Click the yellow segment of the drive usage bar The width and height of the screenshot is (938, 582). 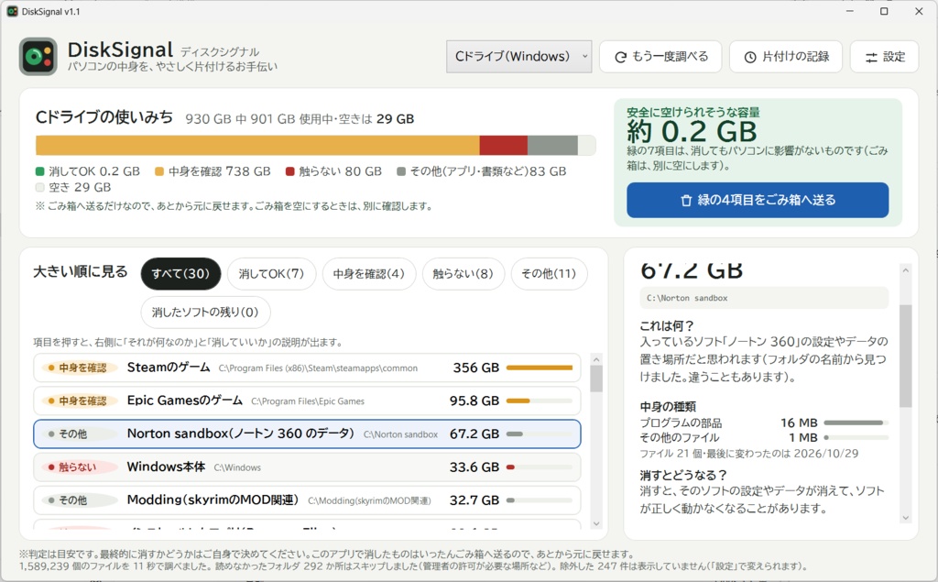tap(257, 146)
